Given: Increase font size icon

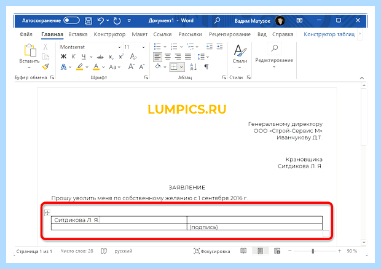Looking at the screenshot, I should pos(132,66).
